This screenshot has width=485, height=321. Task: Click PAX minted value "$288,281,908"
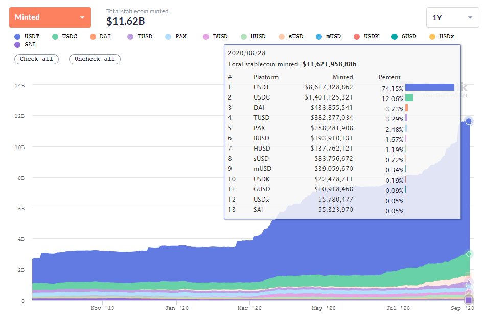(332, 128)
